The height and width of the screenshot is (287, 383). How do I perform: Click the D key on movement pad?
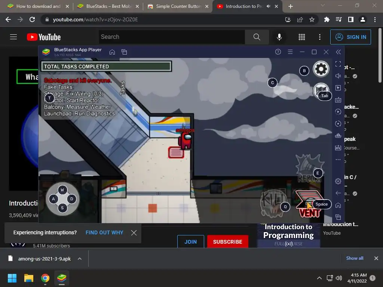tap(71, 199)
